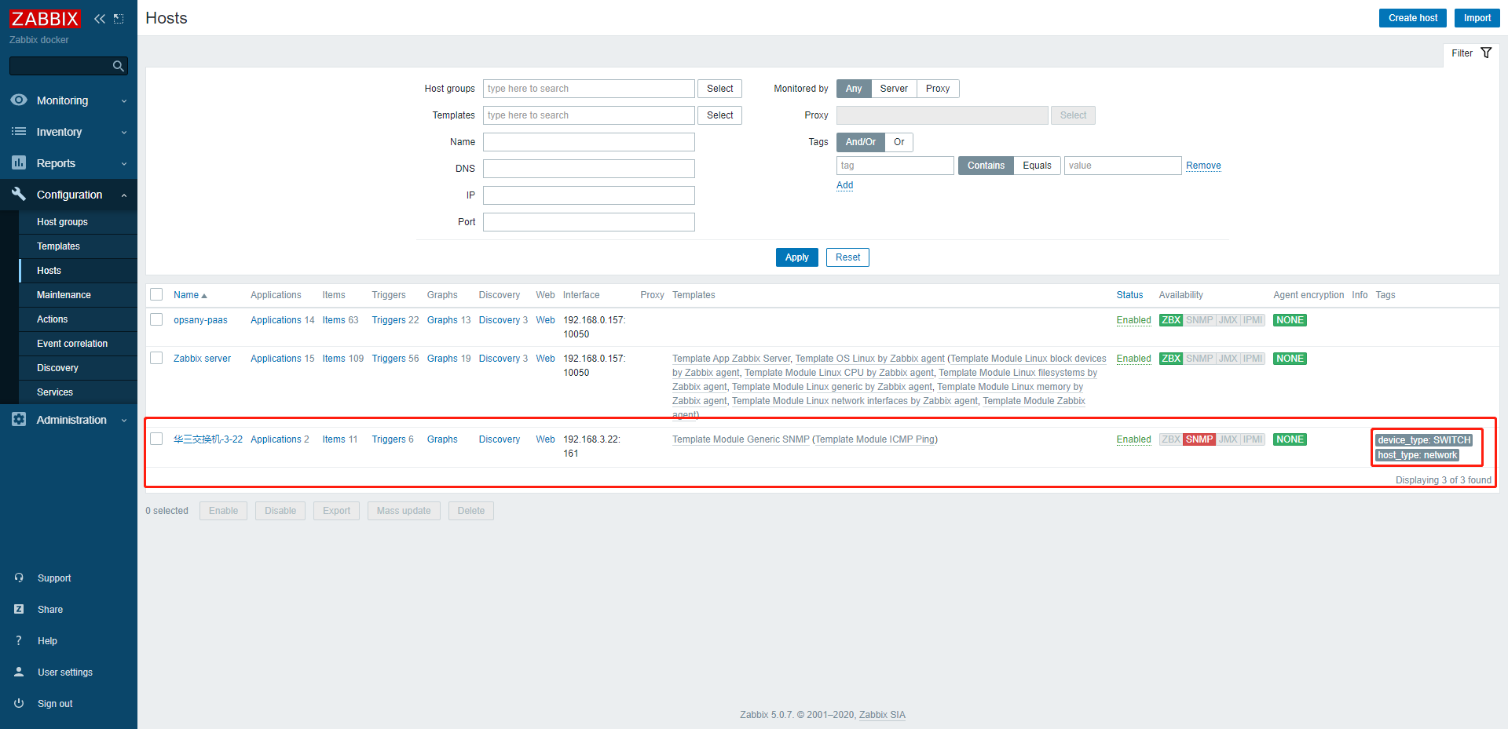Viewport: 1508px width, 729px height.
Task: Focus the Host groups search field
Action: (589, 89)
